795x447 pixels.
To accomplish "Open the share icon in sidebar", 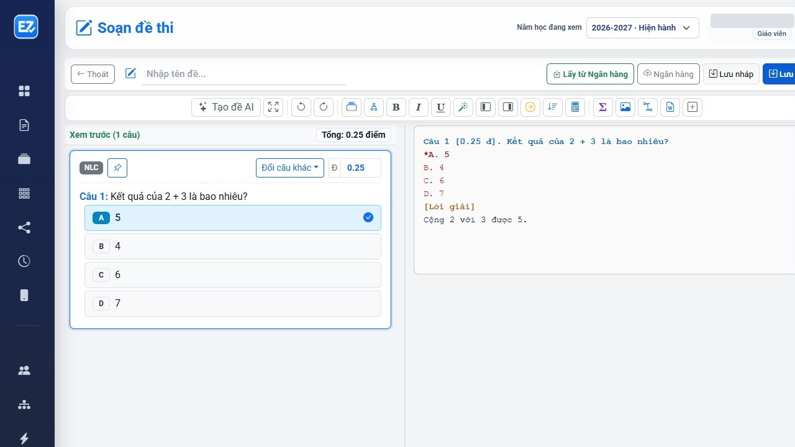I will pos(24,228).
